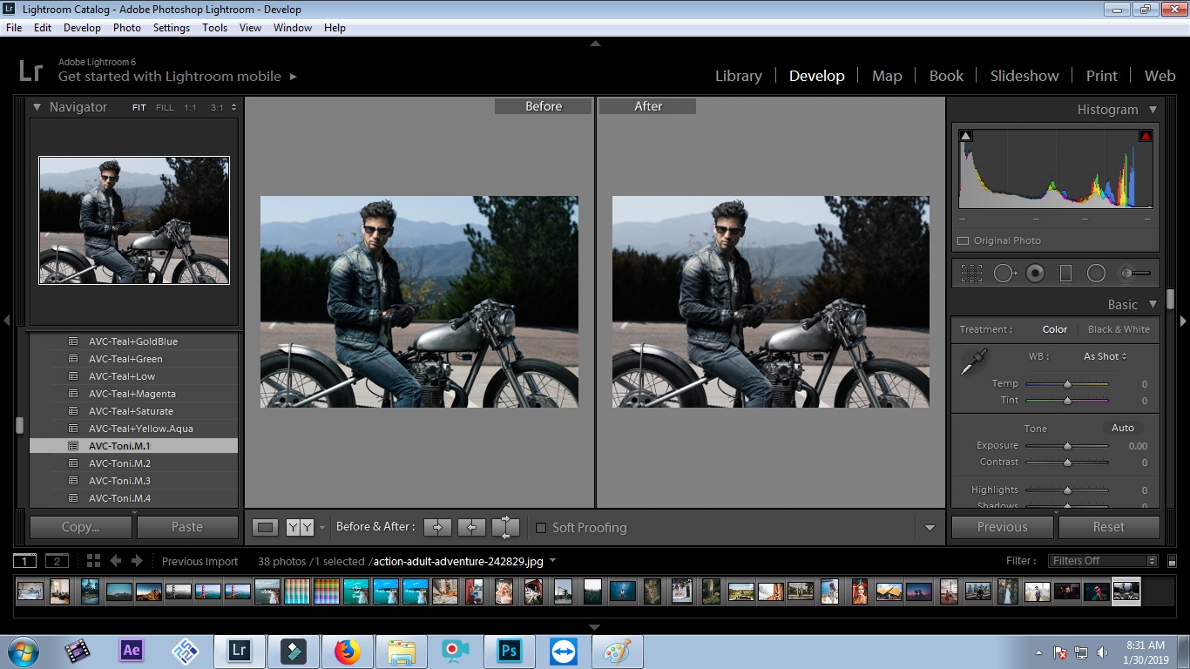Select the Adjustment Brush tool
1190x669 pixels.
[1135, 274]
